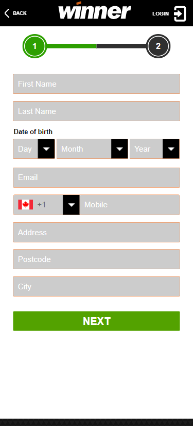Click the BACK text link
This screenshot has height=426, width=193.
(x=20, y=13)
